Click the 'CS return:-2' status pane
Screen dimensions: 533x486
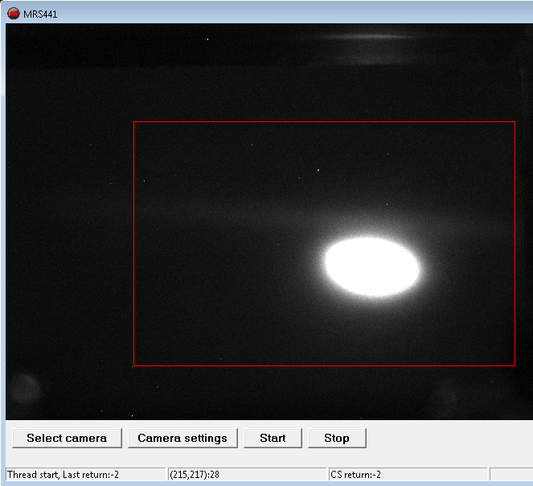[x=407, y=475]
